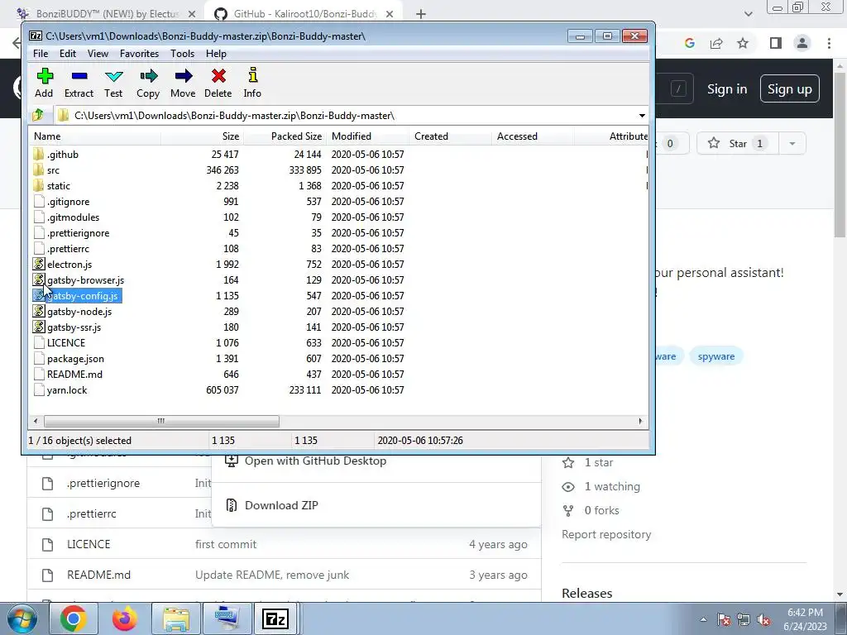Go up one folder level in 7-Zip

38,115
